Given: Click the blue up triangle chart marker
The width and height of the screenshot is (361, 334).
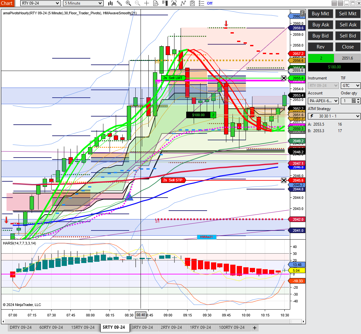Looking at the screenshot, I should coord(129,197).
